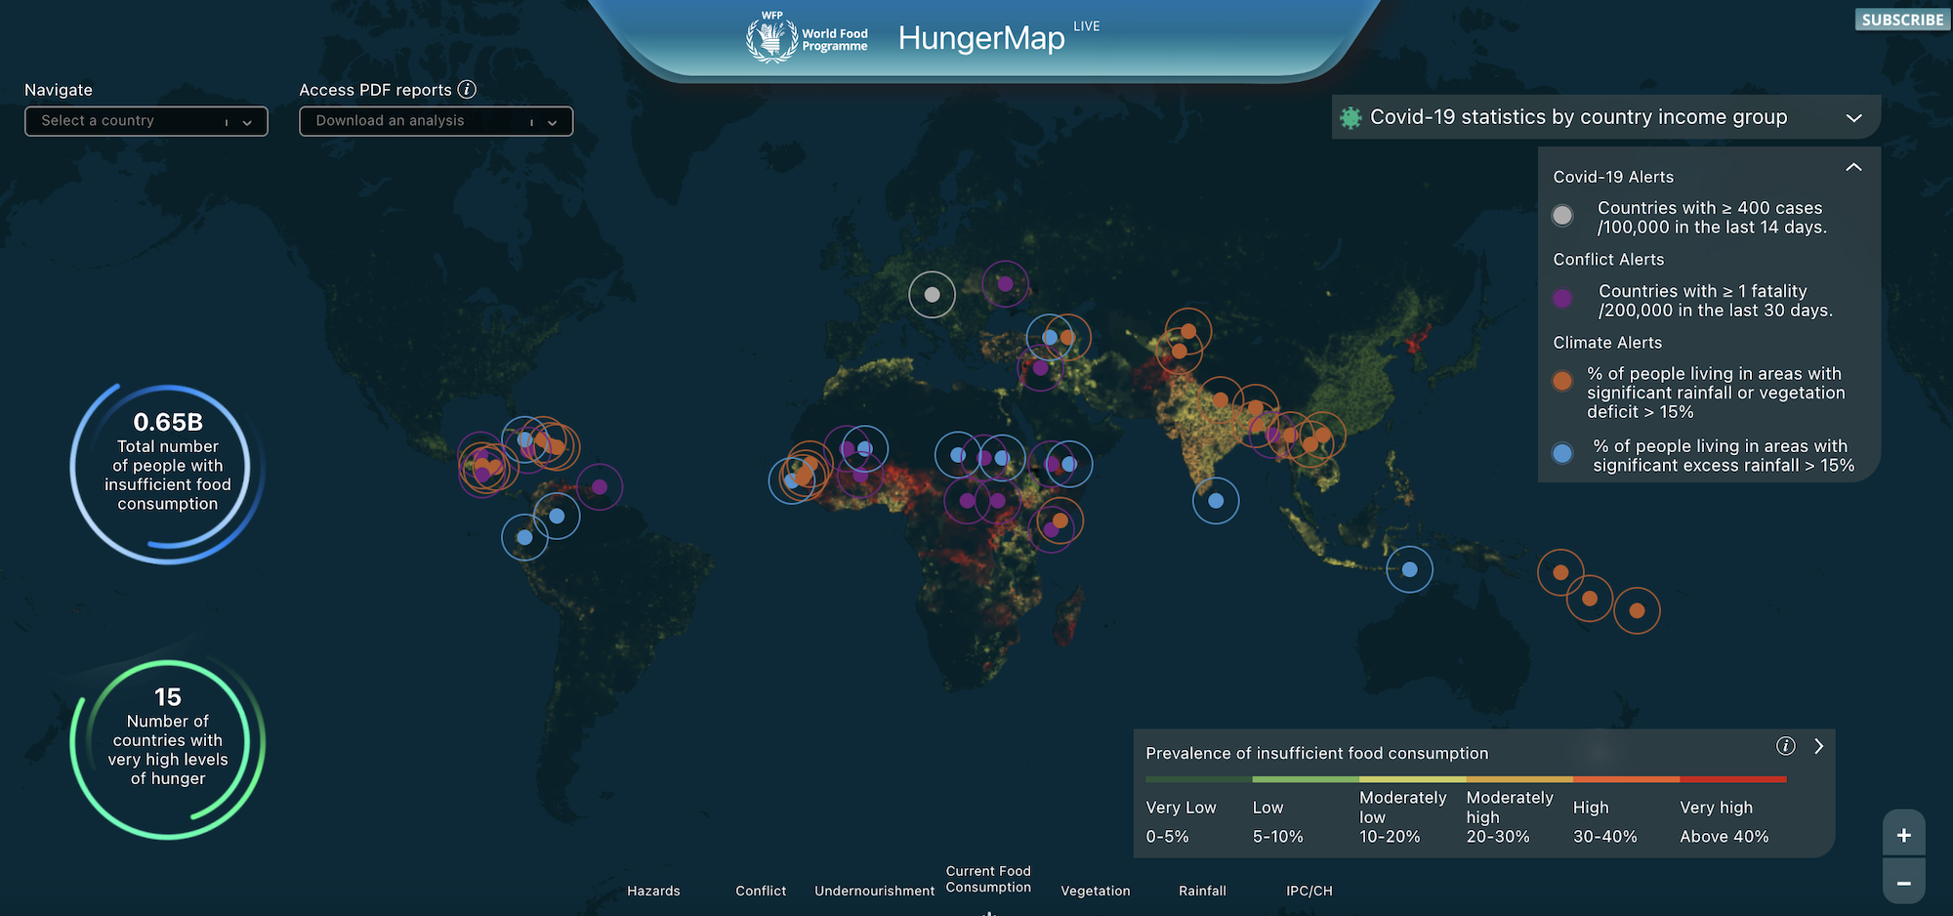Click the High 30-40% orange legend bar

coord(1626,779)
